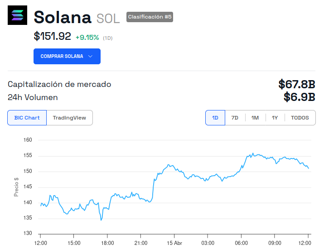Select the 1D time range
This screenshot has height=249, width=324.
point(215,118)
